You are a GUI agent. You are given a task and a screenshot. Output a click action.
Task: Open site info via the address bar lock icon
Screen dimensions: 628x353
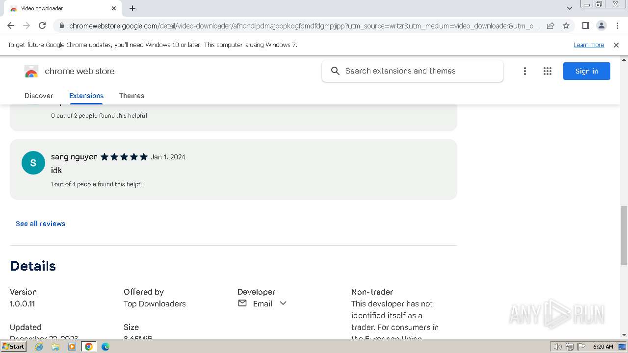coord(61,25)
